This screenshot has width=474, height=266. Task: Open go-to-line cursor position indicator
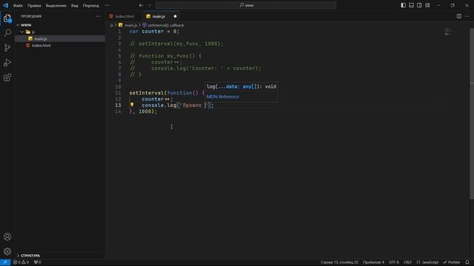point(339,262)
